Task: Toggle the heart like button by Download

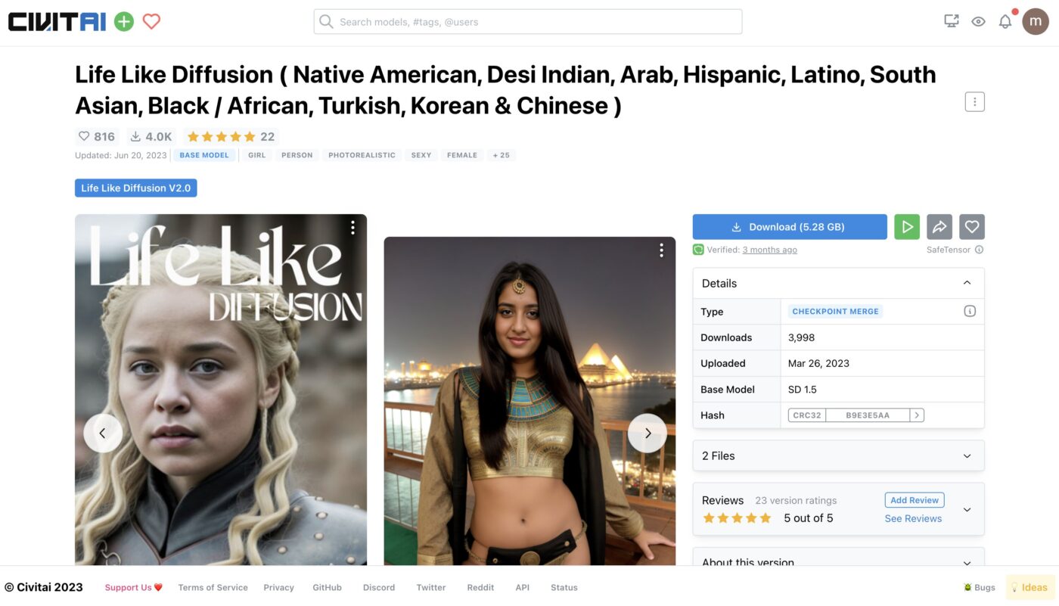Action: click(x=972, y=227)
